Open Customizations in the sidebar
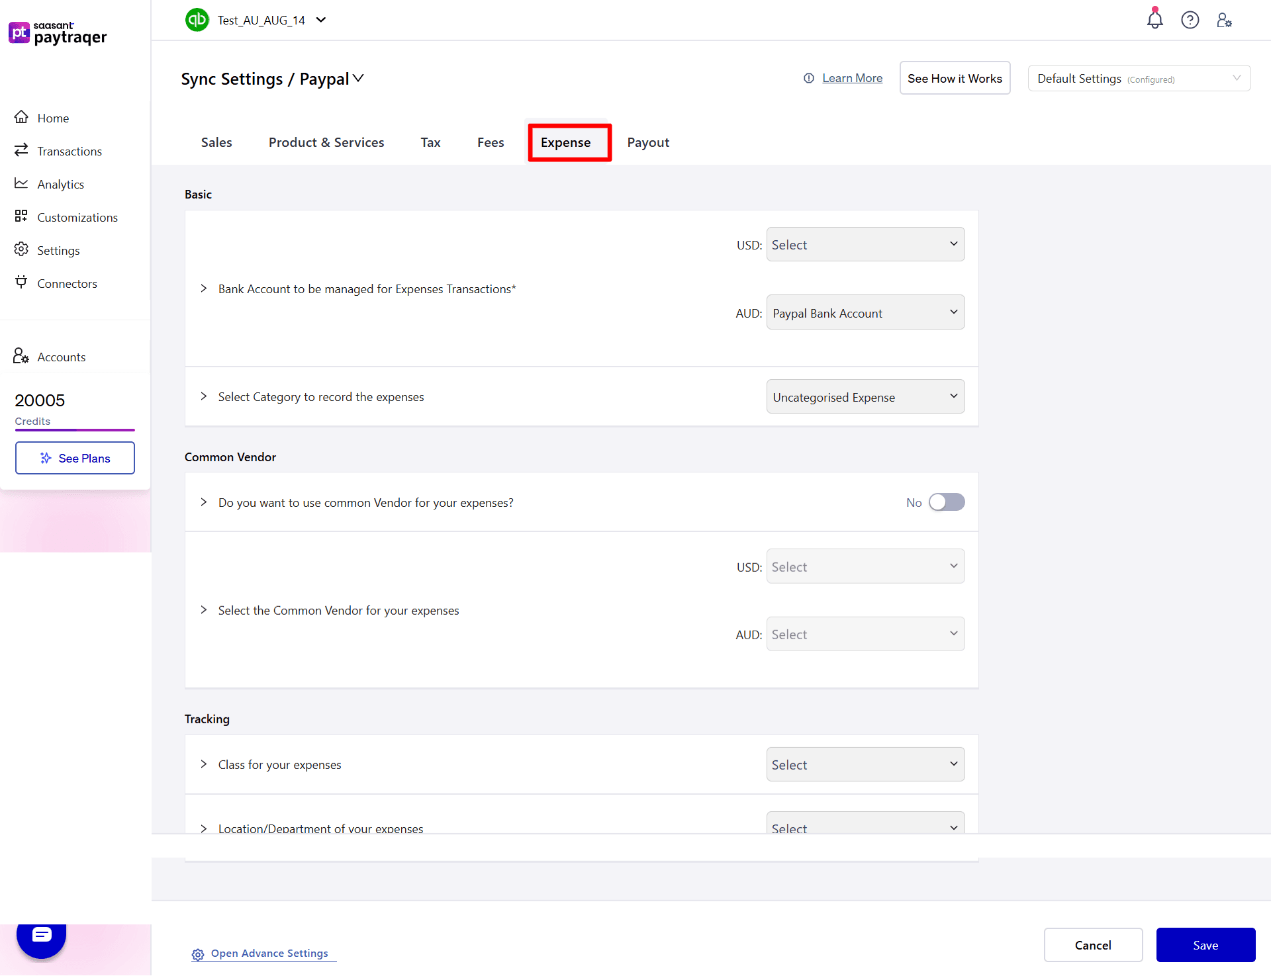This screenshot has width=1271, height=978. [x=77, y=217]
